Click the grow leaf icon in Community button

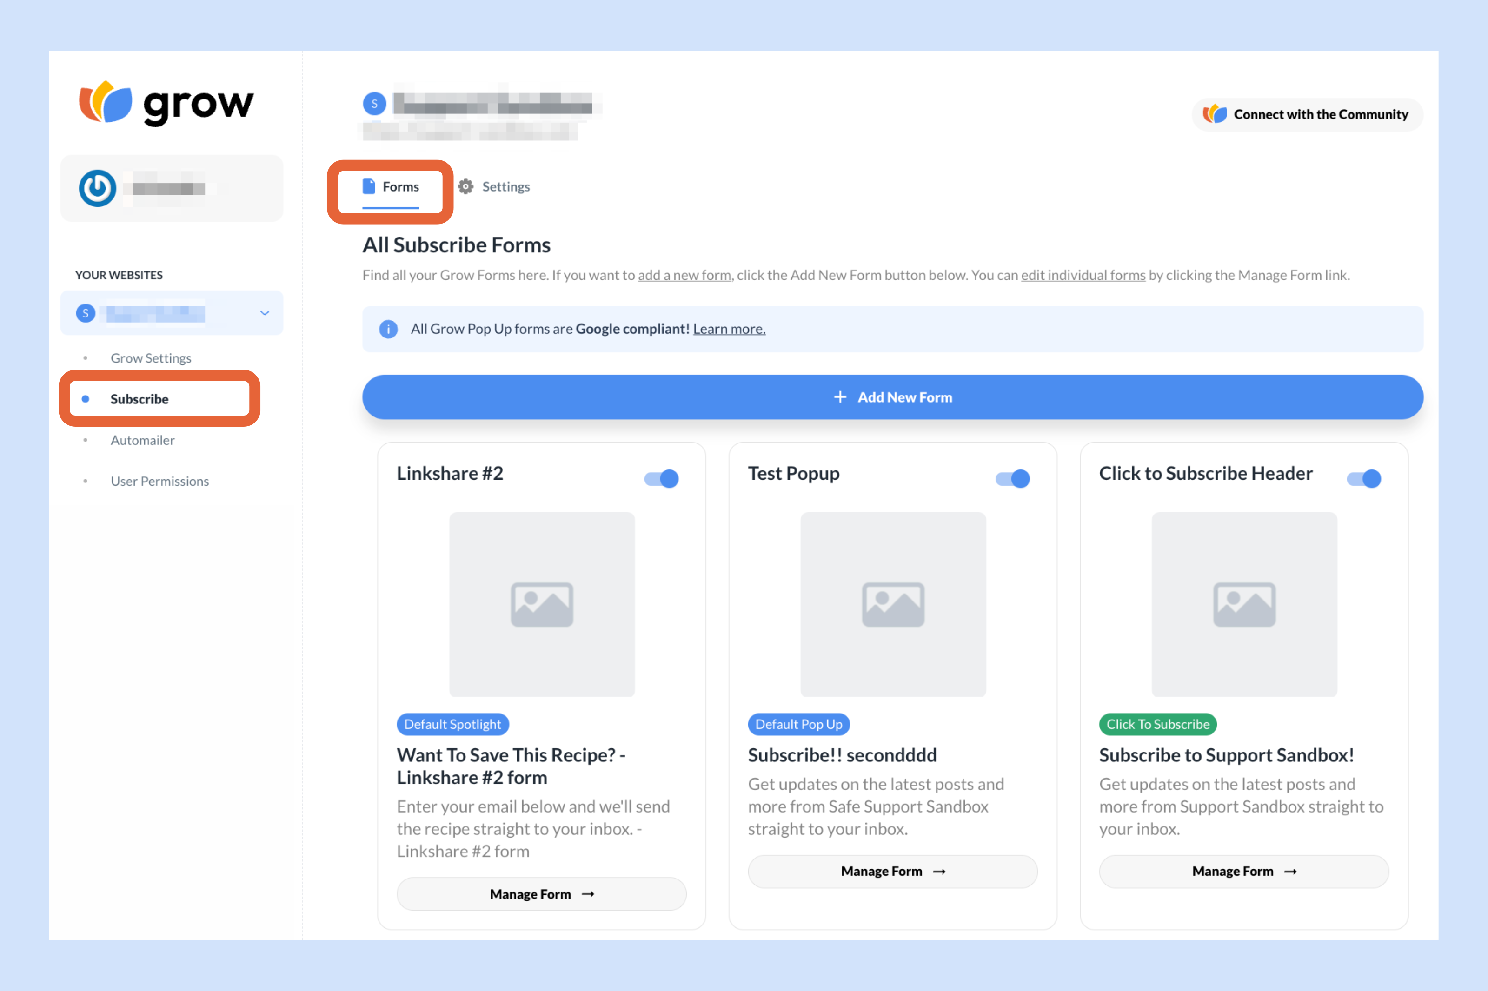tap(1214, 114)
